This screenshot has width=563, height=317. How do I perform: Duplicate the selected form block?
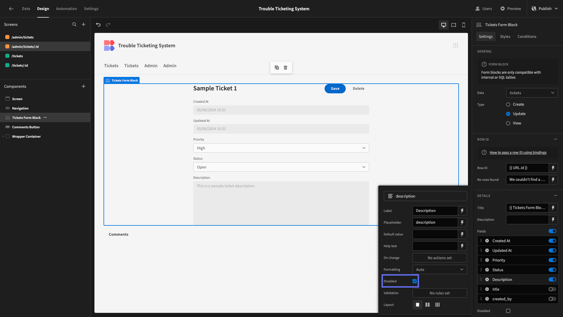pos(277,68)
